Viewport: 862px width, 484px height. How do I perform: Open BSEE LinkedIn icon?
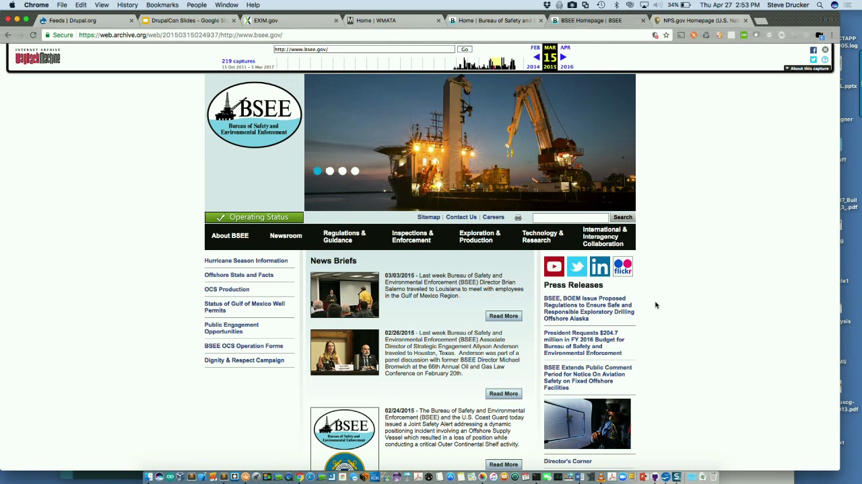pyautogui.click(x=599, y=266)
